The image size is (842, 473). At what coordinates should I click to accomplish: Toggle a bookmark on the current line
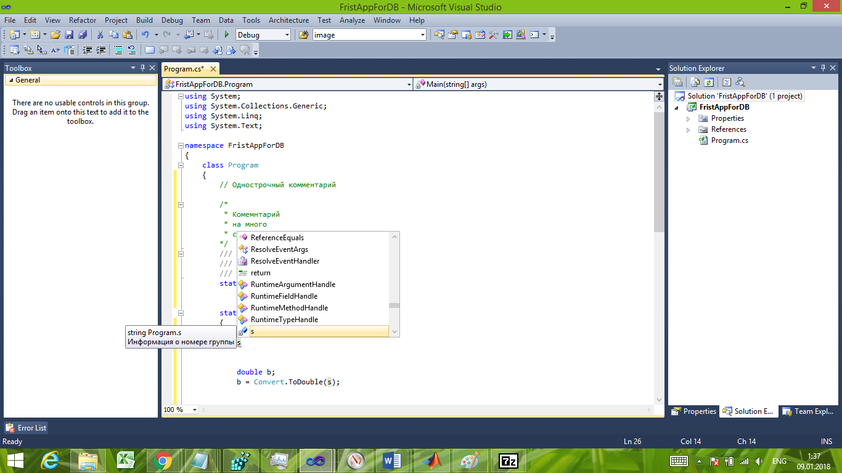click(149, 50)
